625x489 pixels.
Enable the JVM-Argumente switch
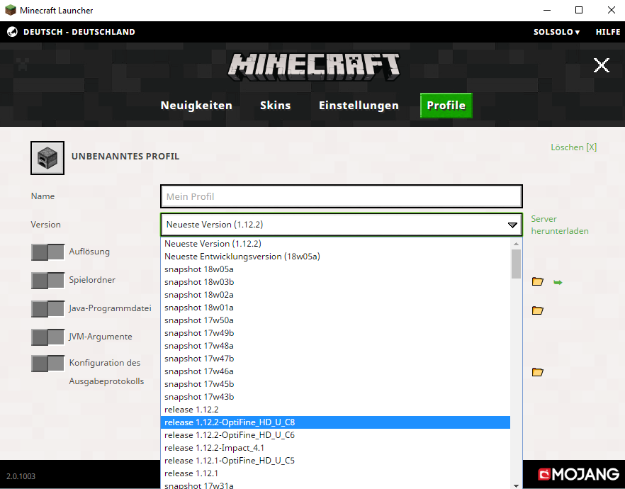(x=47, y=337)
